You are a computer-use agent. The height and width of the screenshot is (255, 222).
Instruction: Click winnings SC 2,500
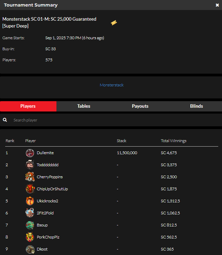click(x=169, y=177)
